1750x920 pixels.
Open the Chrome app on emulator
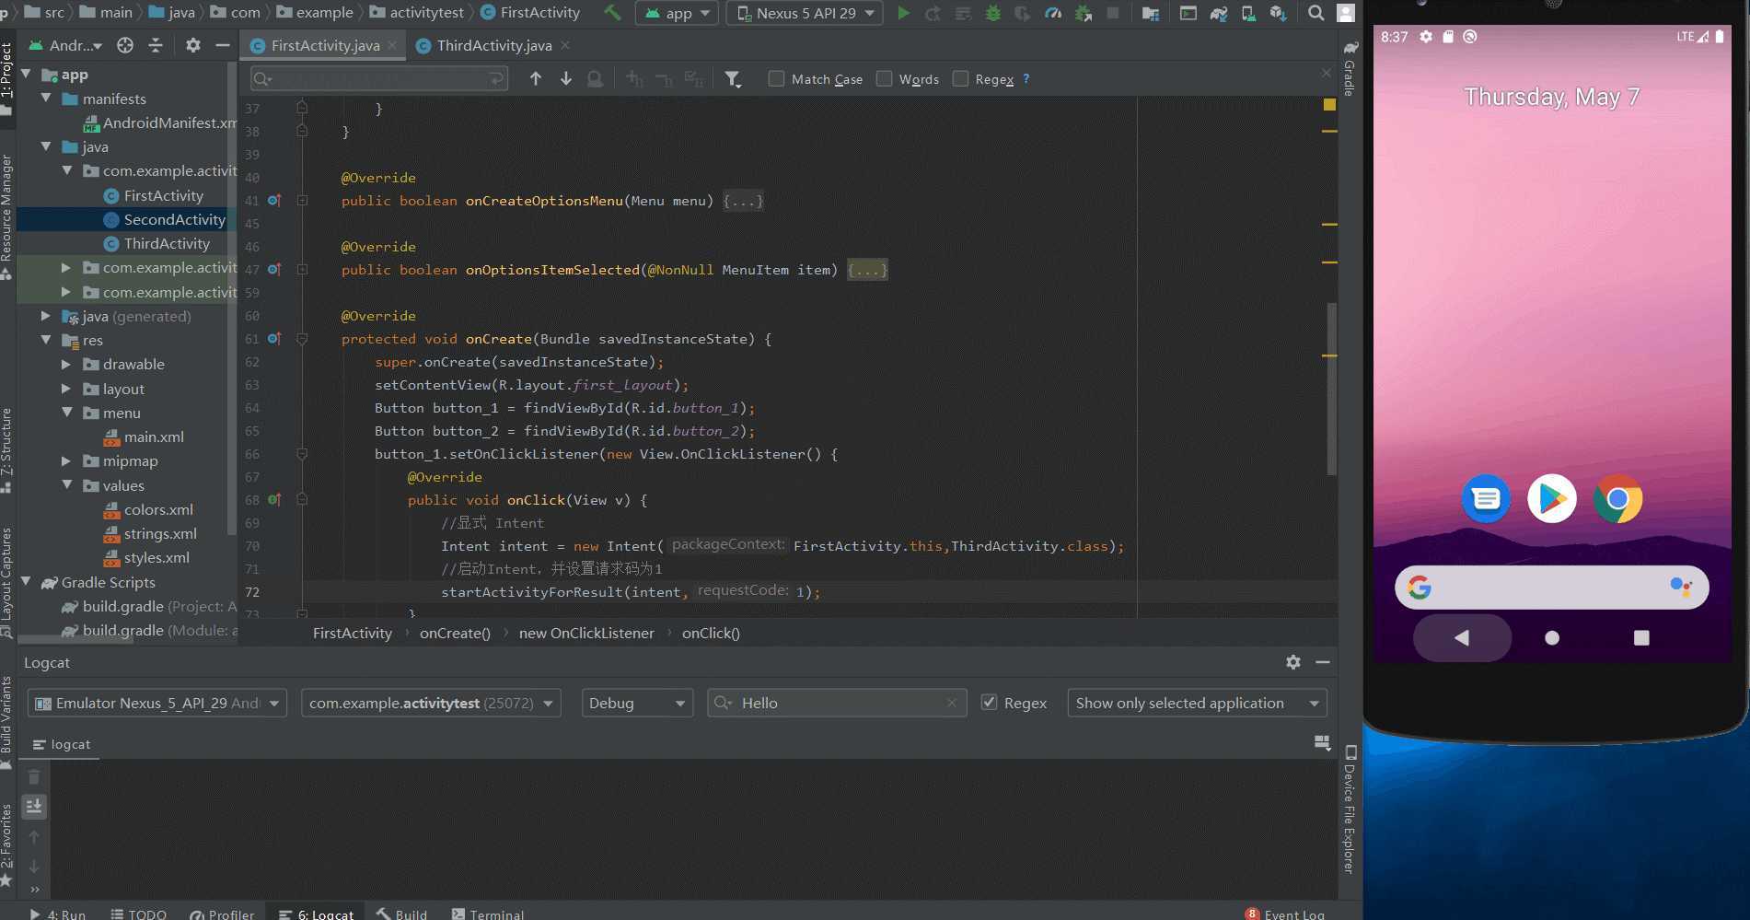1617,499
